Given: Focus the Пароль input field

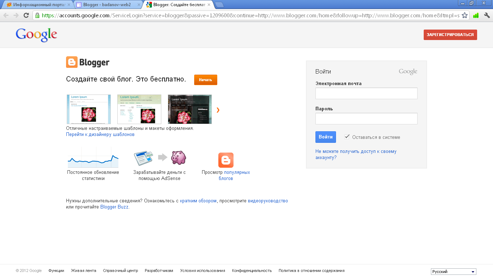Looking at the screenshot, I should (366, 119).
